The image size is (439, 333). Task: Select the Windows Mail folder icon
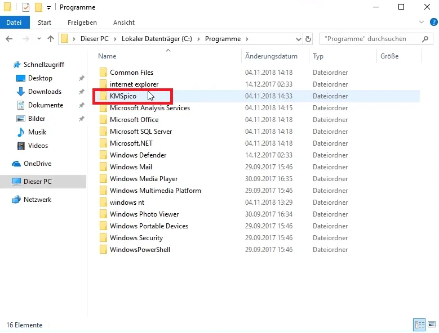pyautogui.click(x=103, y=166)
